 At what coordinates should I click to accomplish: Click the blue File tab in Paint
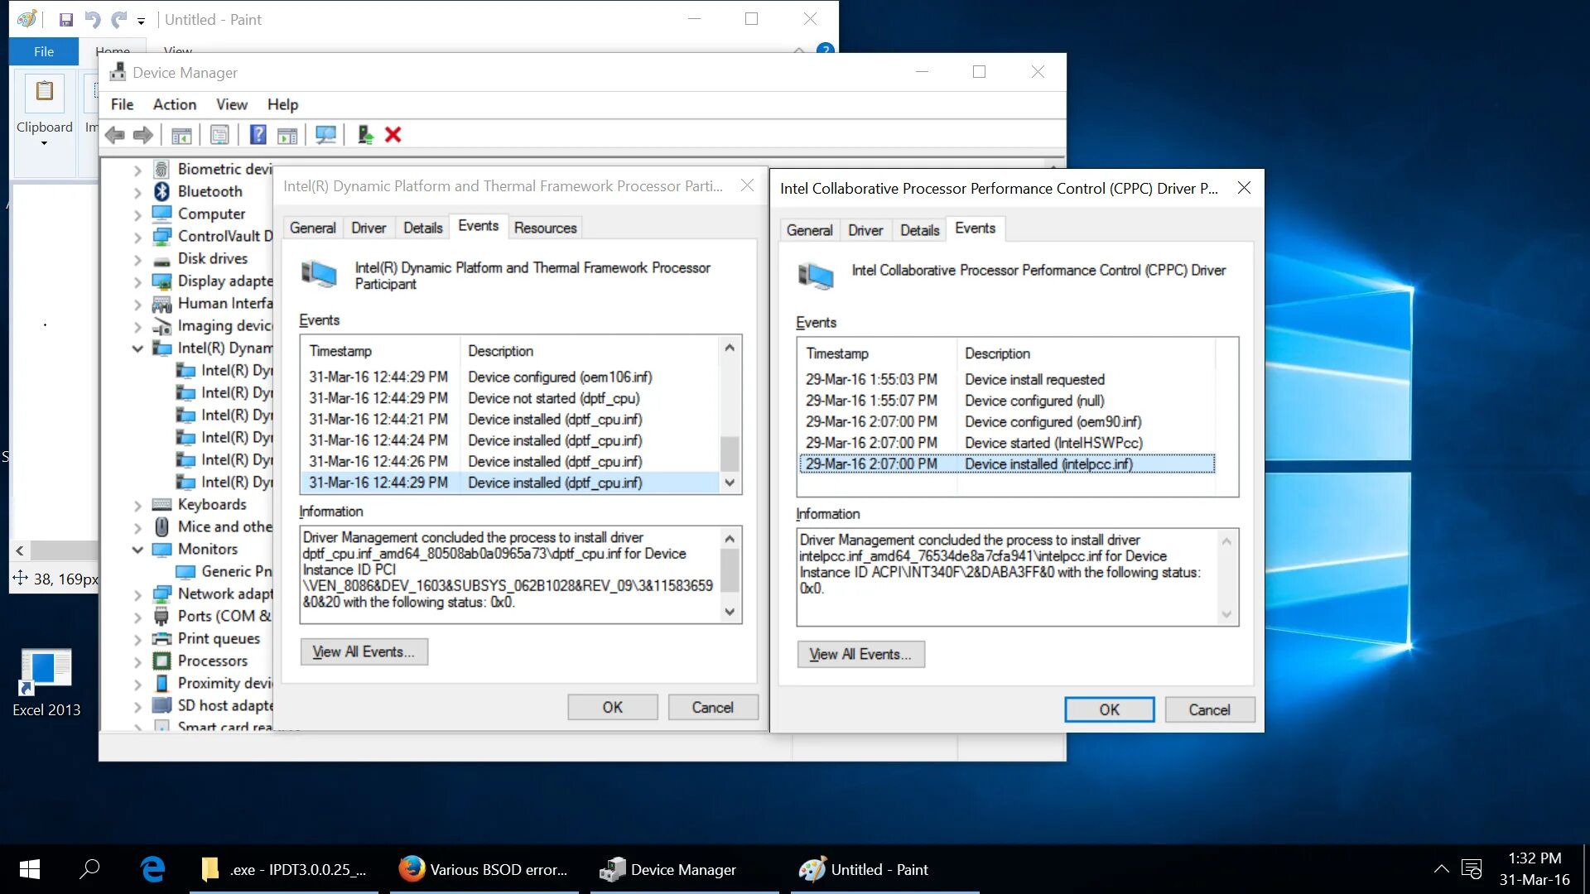click(44, 51)
